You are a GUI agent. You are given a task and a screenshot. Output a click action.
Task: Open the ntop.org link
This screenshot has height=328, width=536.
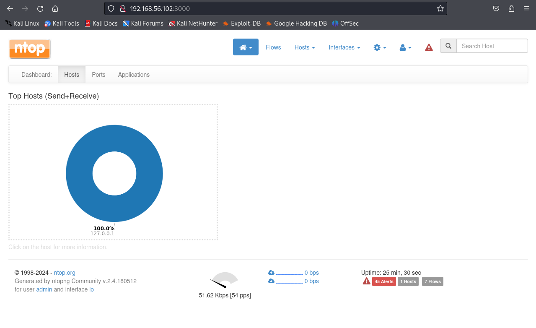tap(65, 273)
